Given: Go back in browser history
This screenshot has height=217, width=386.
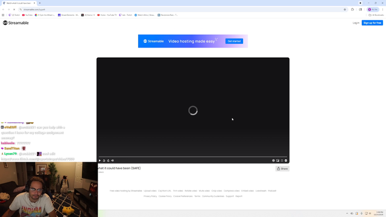Looking at the screenshot, I should tap(3, 10).
